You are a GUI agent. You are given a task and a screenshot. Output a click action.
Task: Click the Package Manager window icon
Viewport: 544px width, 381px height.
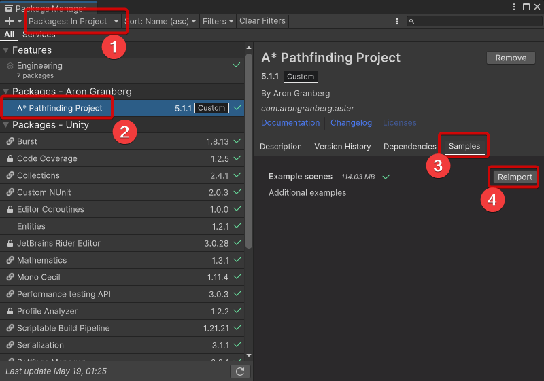pos(9,8)
